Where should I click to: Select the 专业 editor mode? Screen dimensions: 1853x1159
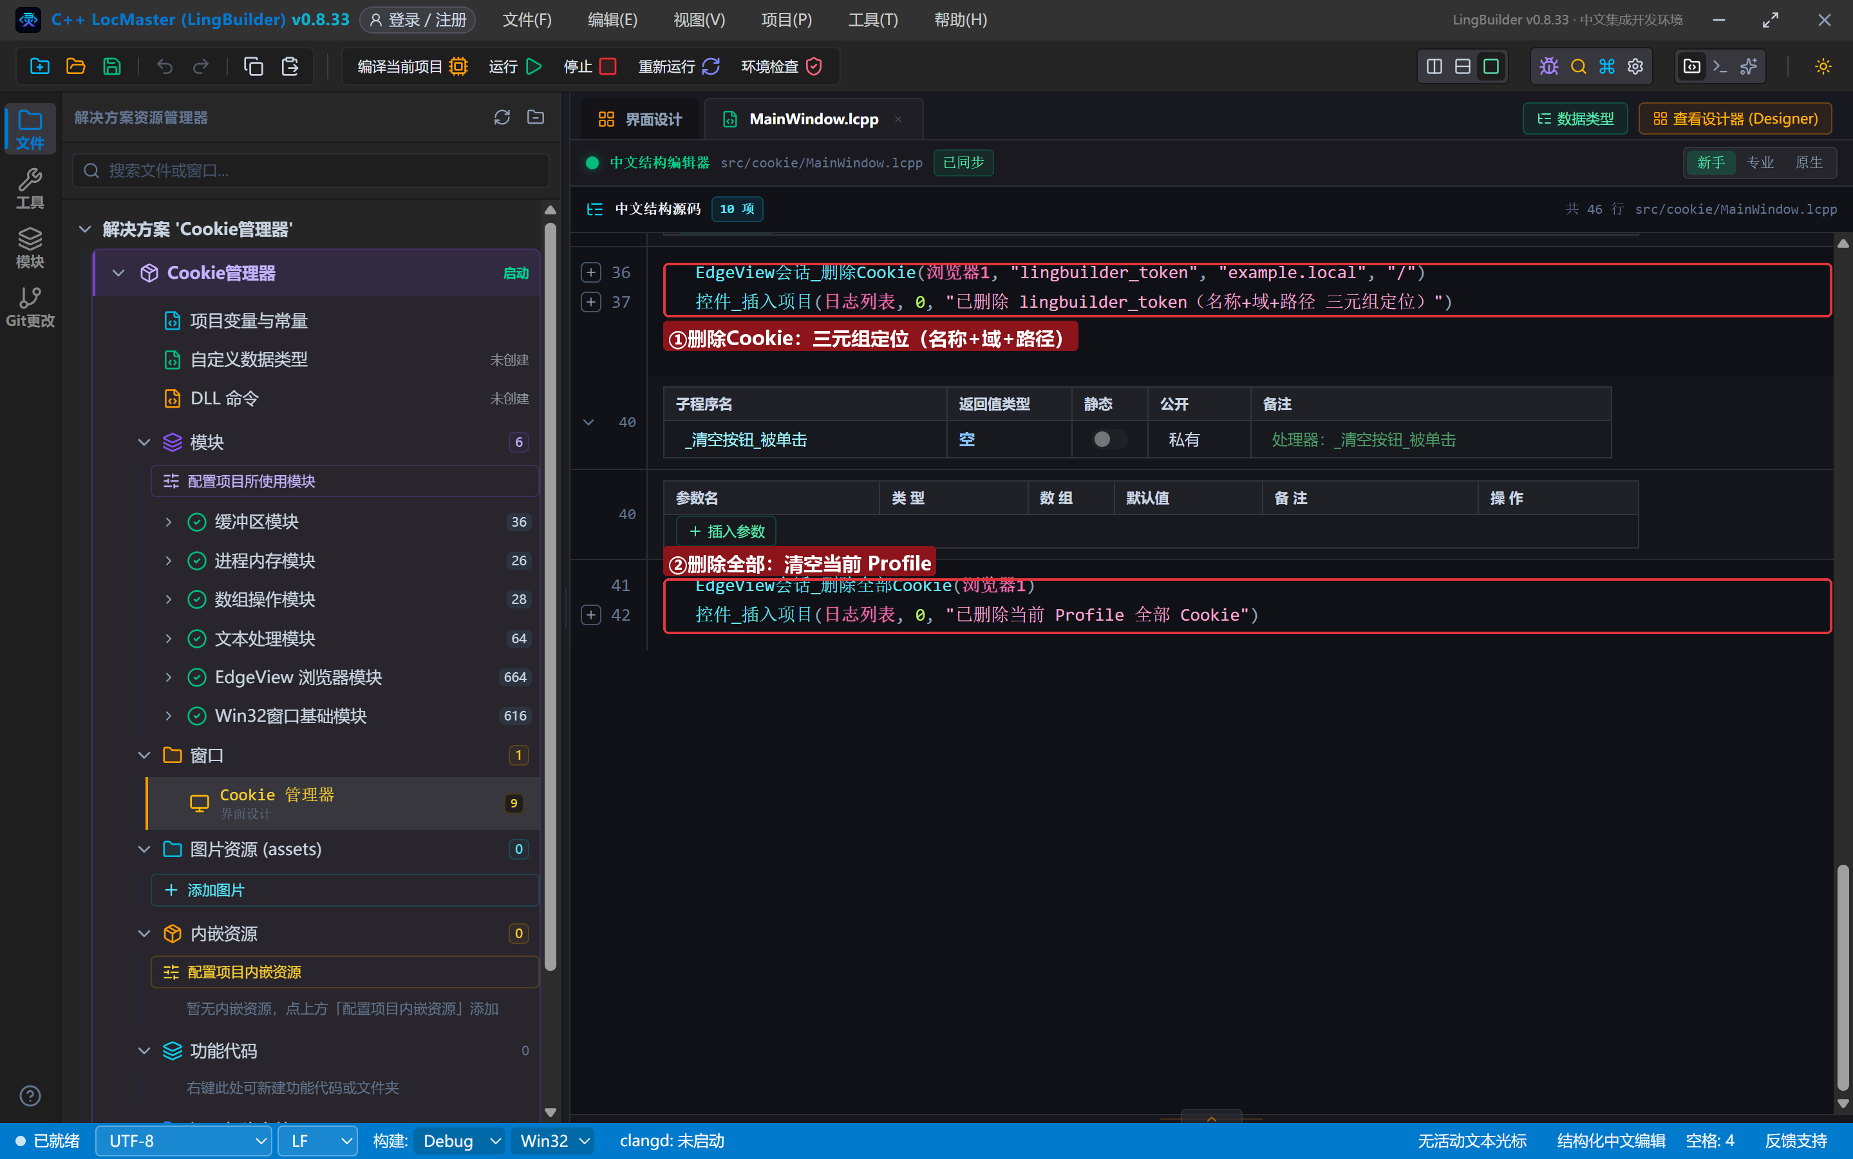[x=1760, y=162]
